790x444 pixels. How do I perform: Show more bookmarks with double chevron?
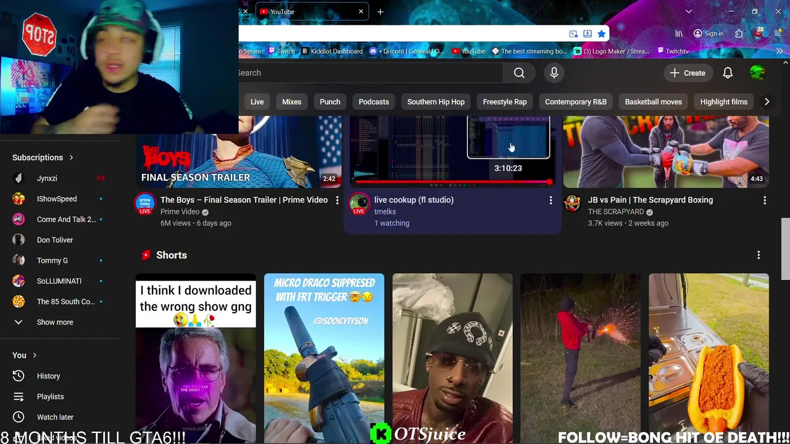tap(779, 51)
